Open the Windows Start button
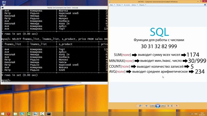Image resolution: width=207 pixels, height=116 pixels. tap(3, 114)
